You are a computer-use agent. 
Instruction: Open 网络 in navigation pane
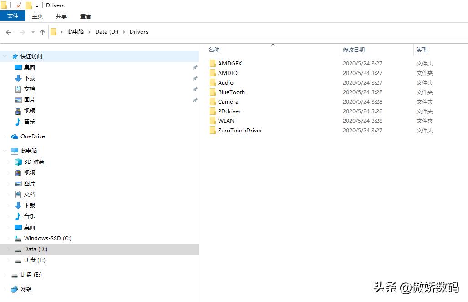pos(26,289)
